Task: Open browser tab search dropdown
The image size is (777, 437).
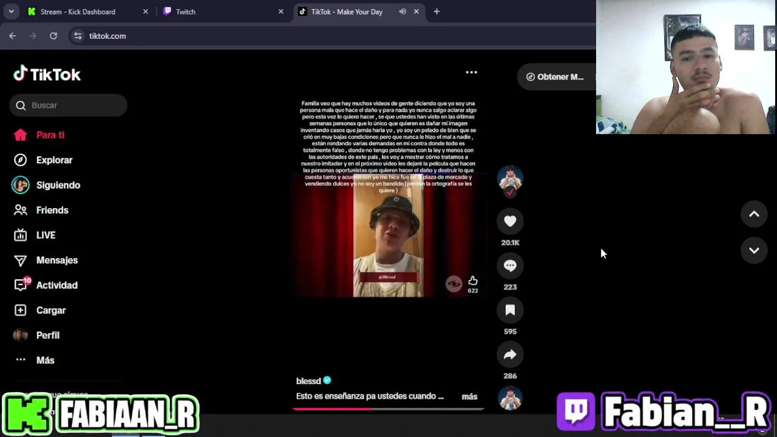Action: click(11, 12)
